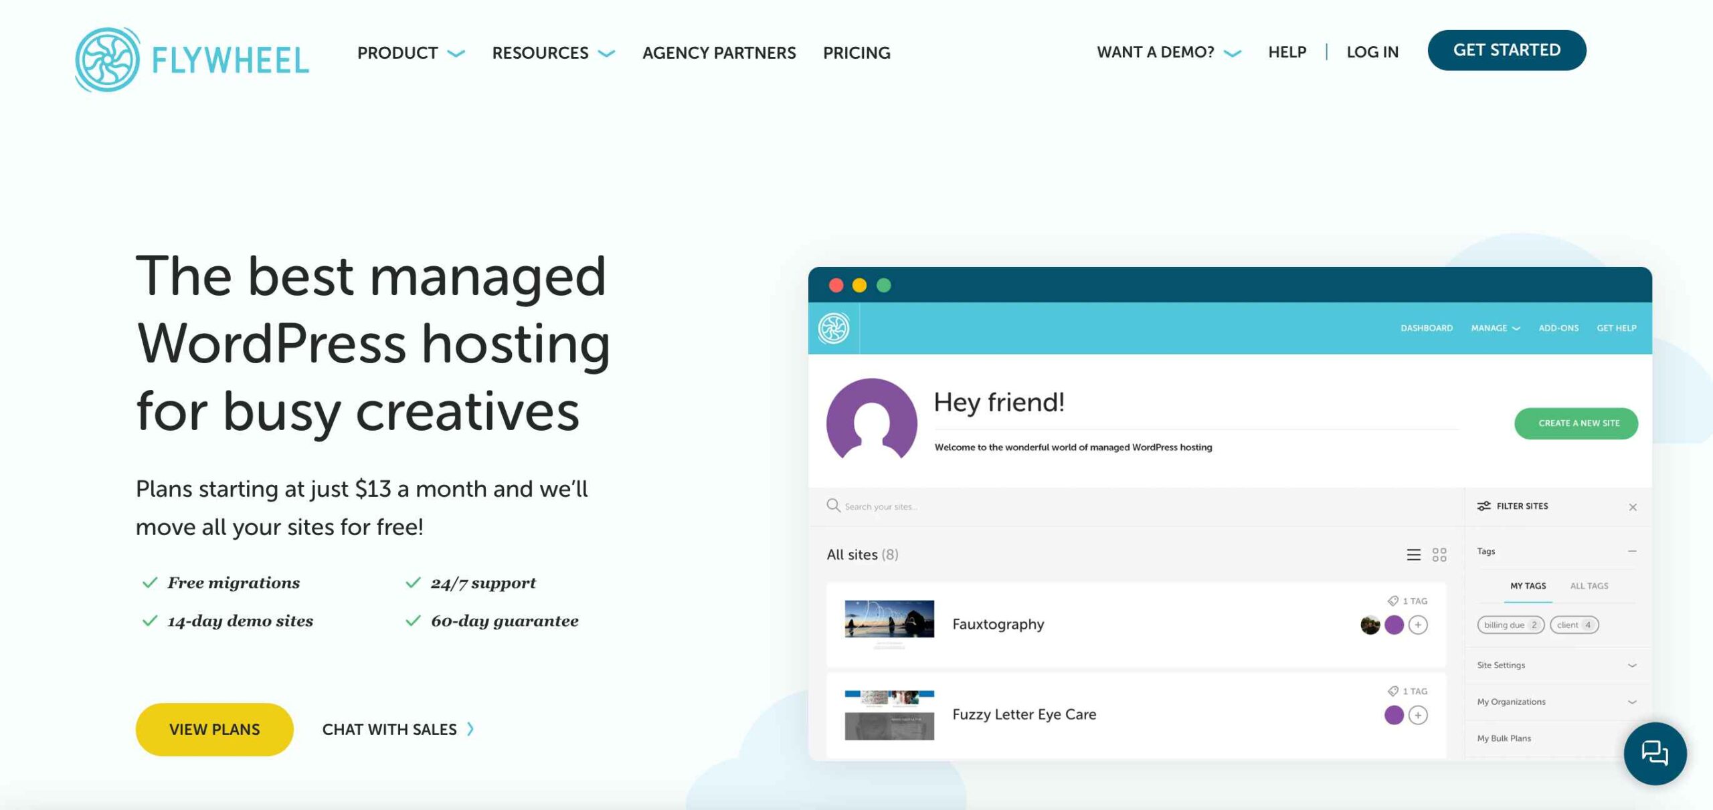Click the tag icon on Fauxtography row
Image resolution: width=1713 pixels, height=810 pixels.
click(x=1393, y=601)
